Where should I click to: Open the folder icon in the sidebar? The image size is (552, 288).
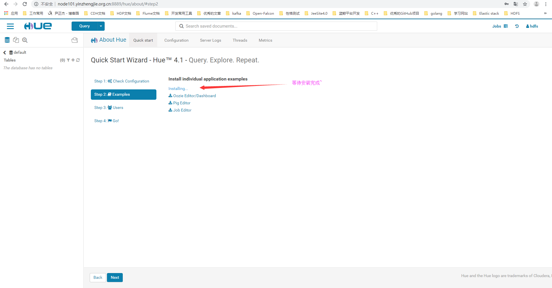(x=74, y=40)
